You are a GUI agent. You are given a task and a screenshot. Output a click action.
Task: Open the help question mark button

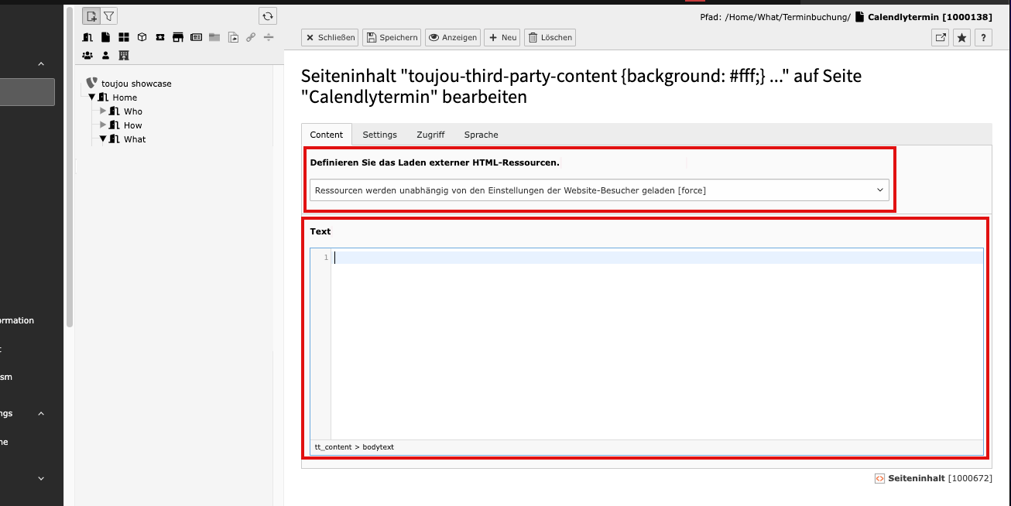tap(983, 37)
